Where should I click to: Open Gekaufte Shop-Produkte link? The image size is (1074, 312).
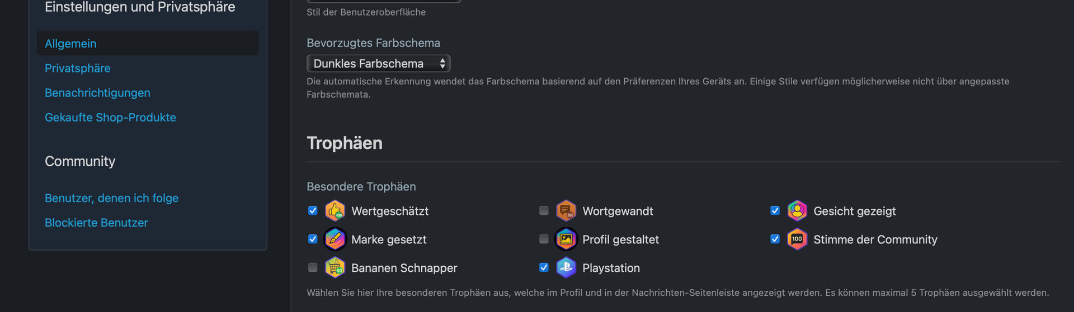click(x=110, y=117)
